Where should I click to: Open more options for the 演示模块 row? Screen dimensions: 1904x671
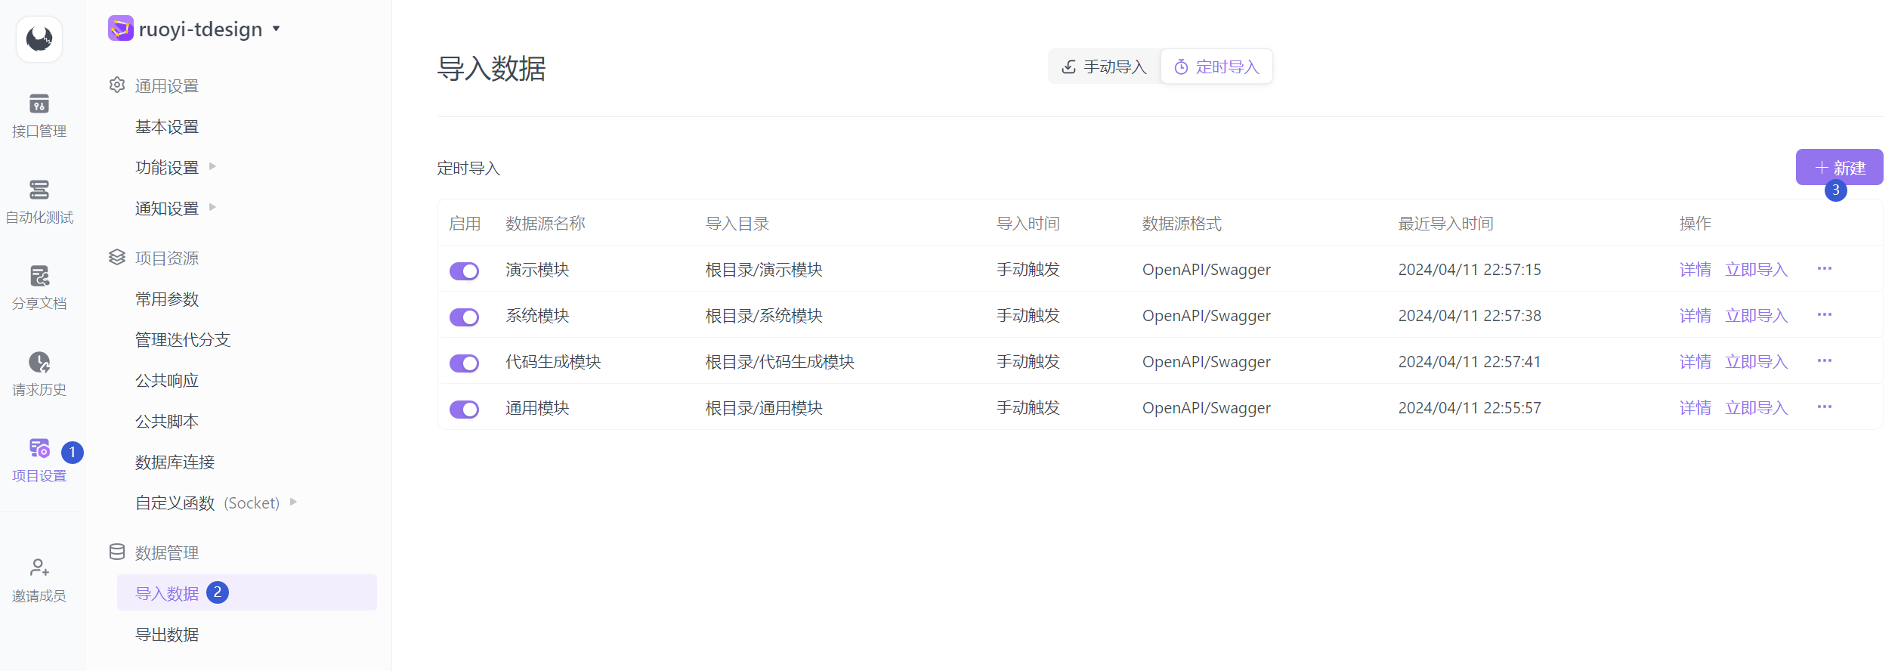click(x=1825, y=269)
